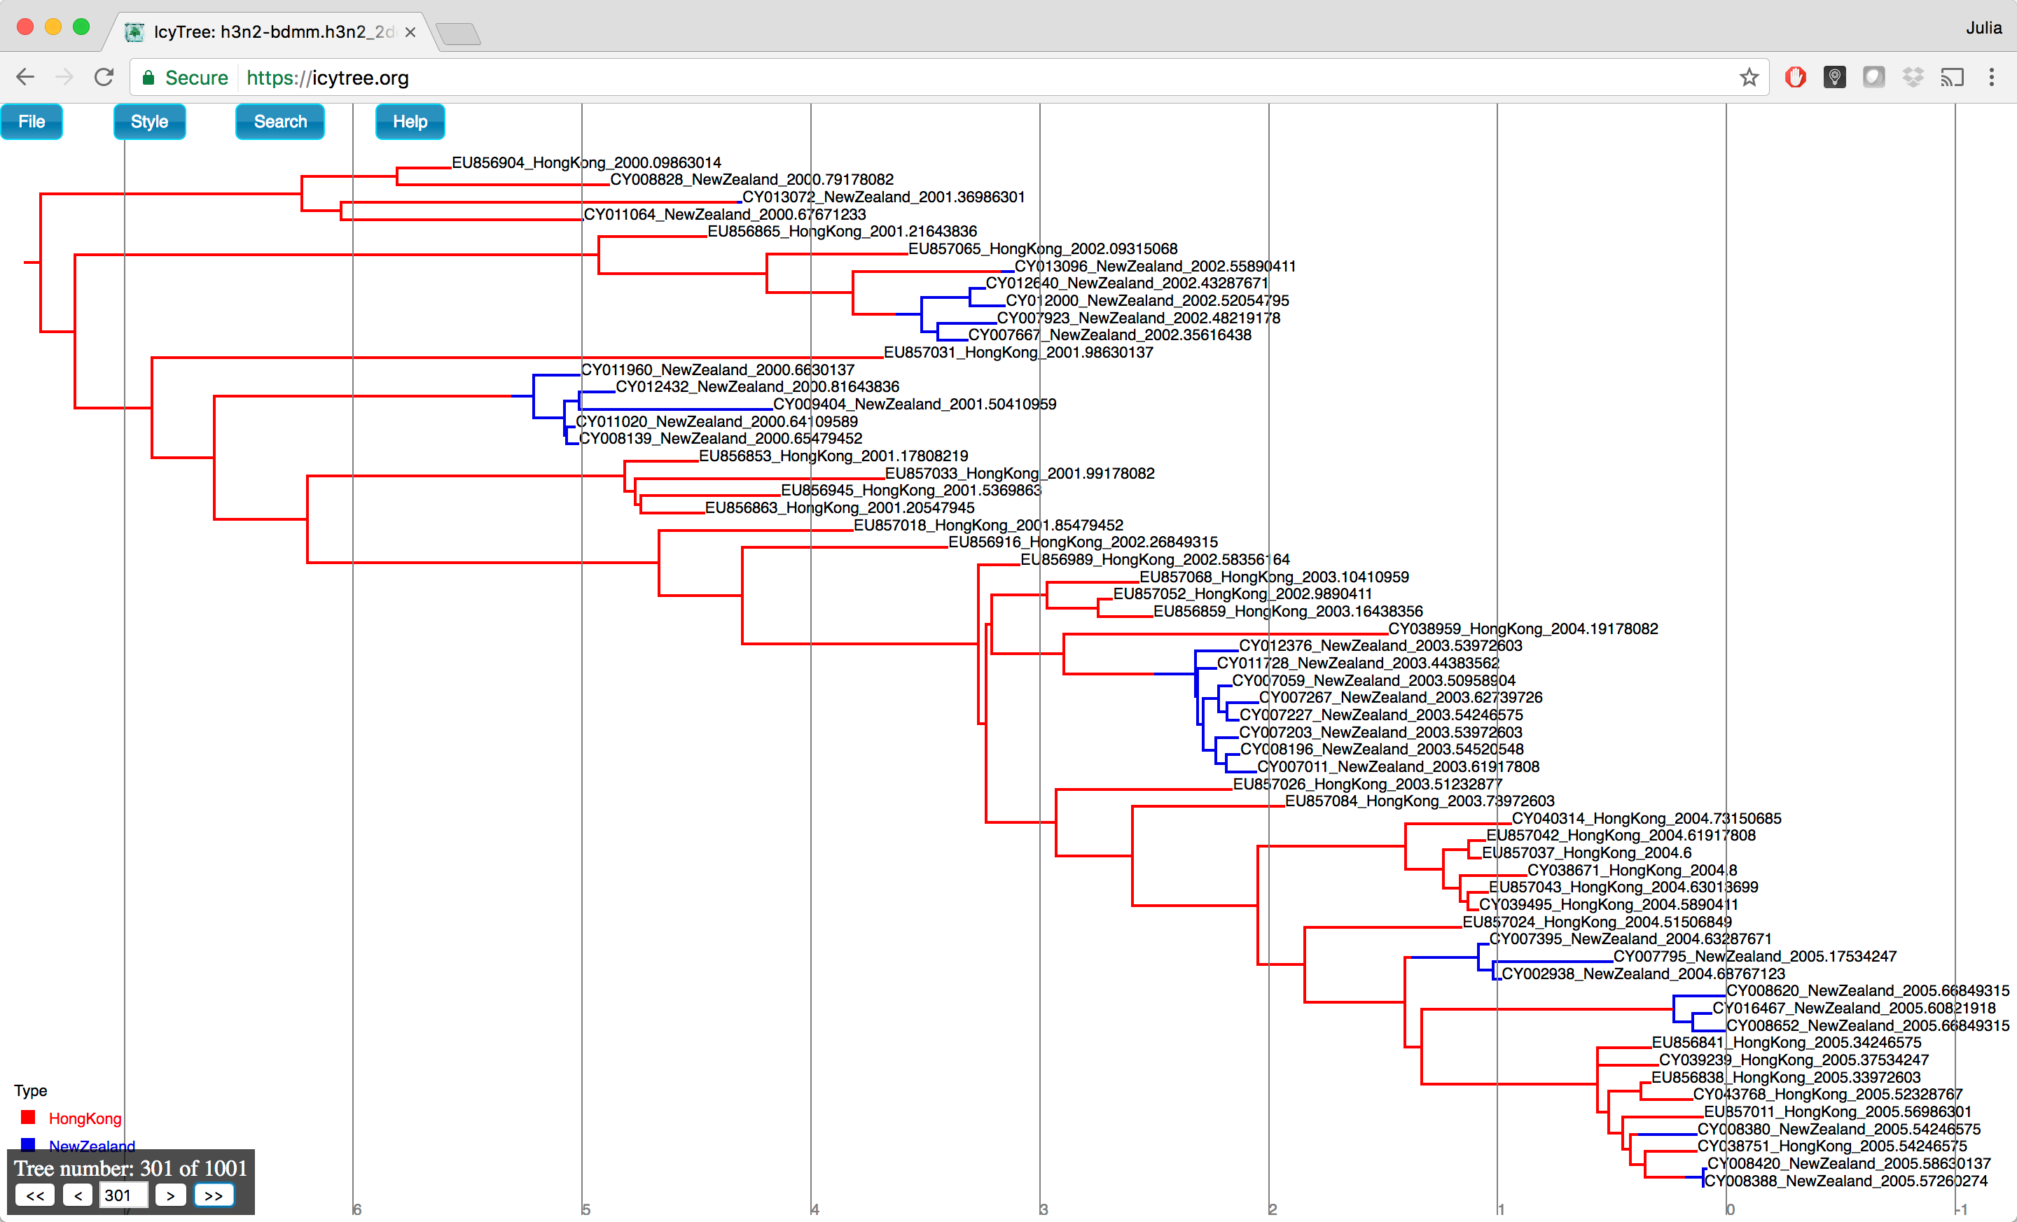The image size is (2017, 1222).
Task: Open the Search menu
Action: click(280, 122)
